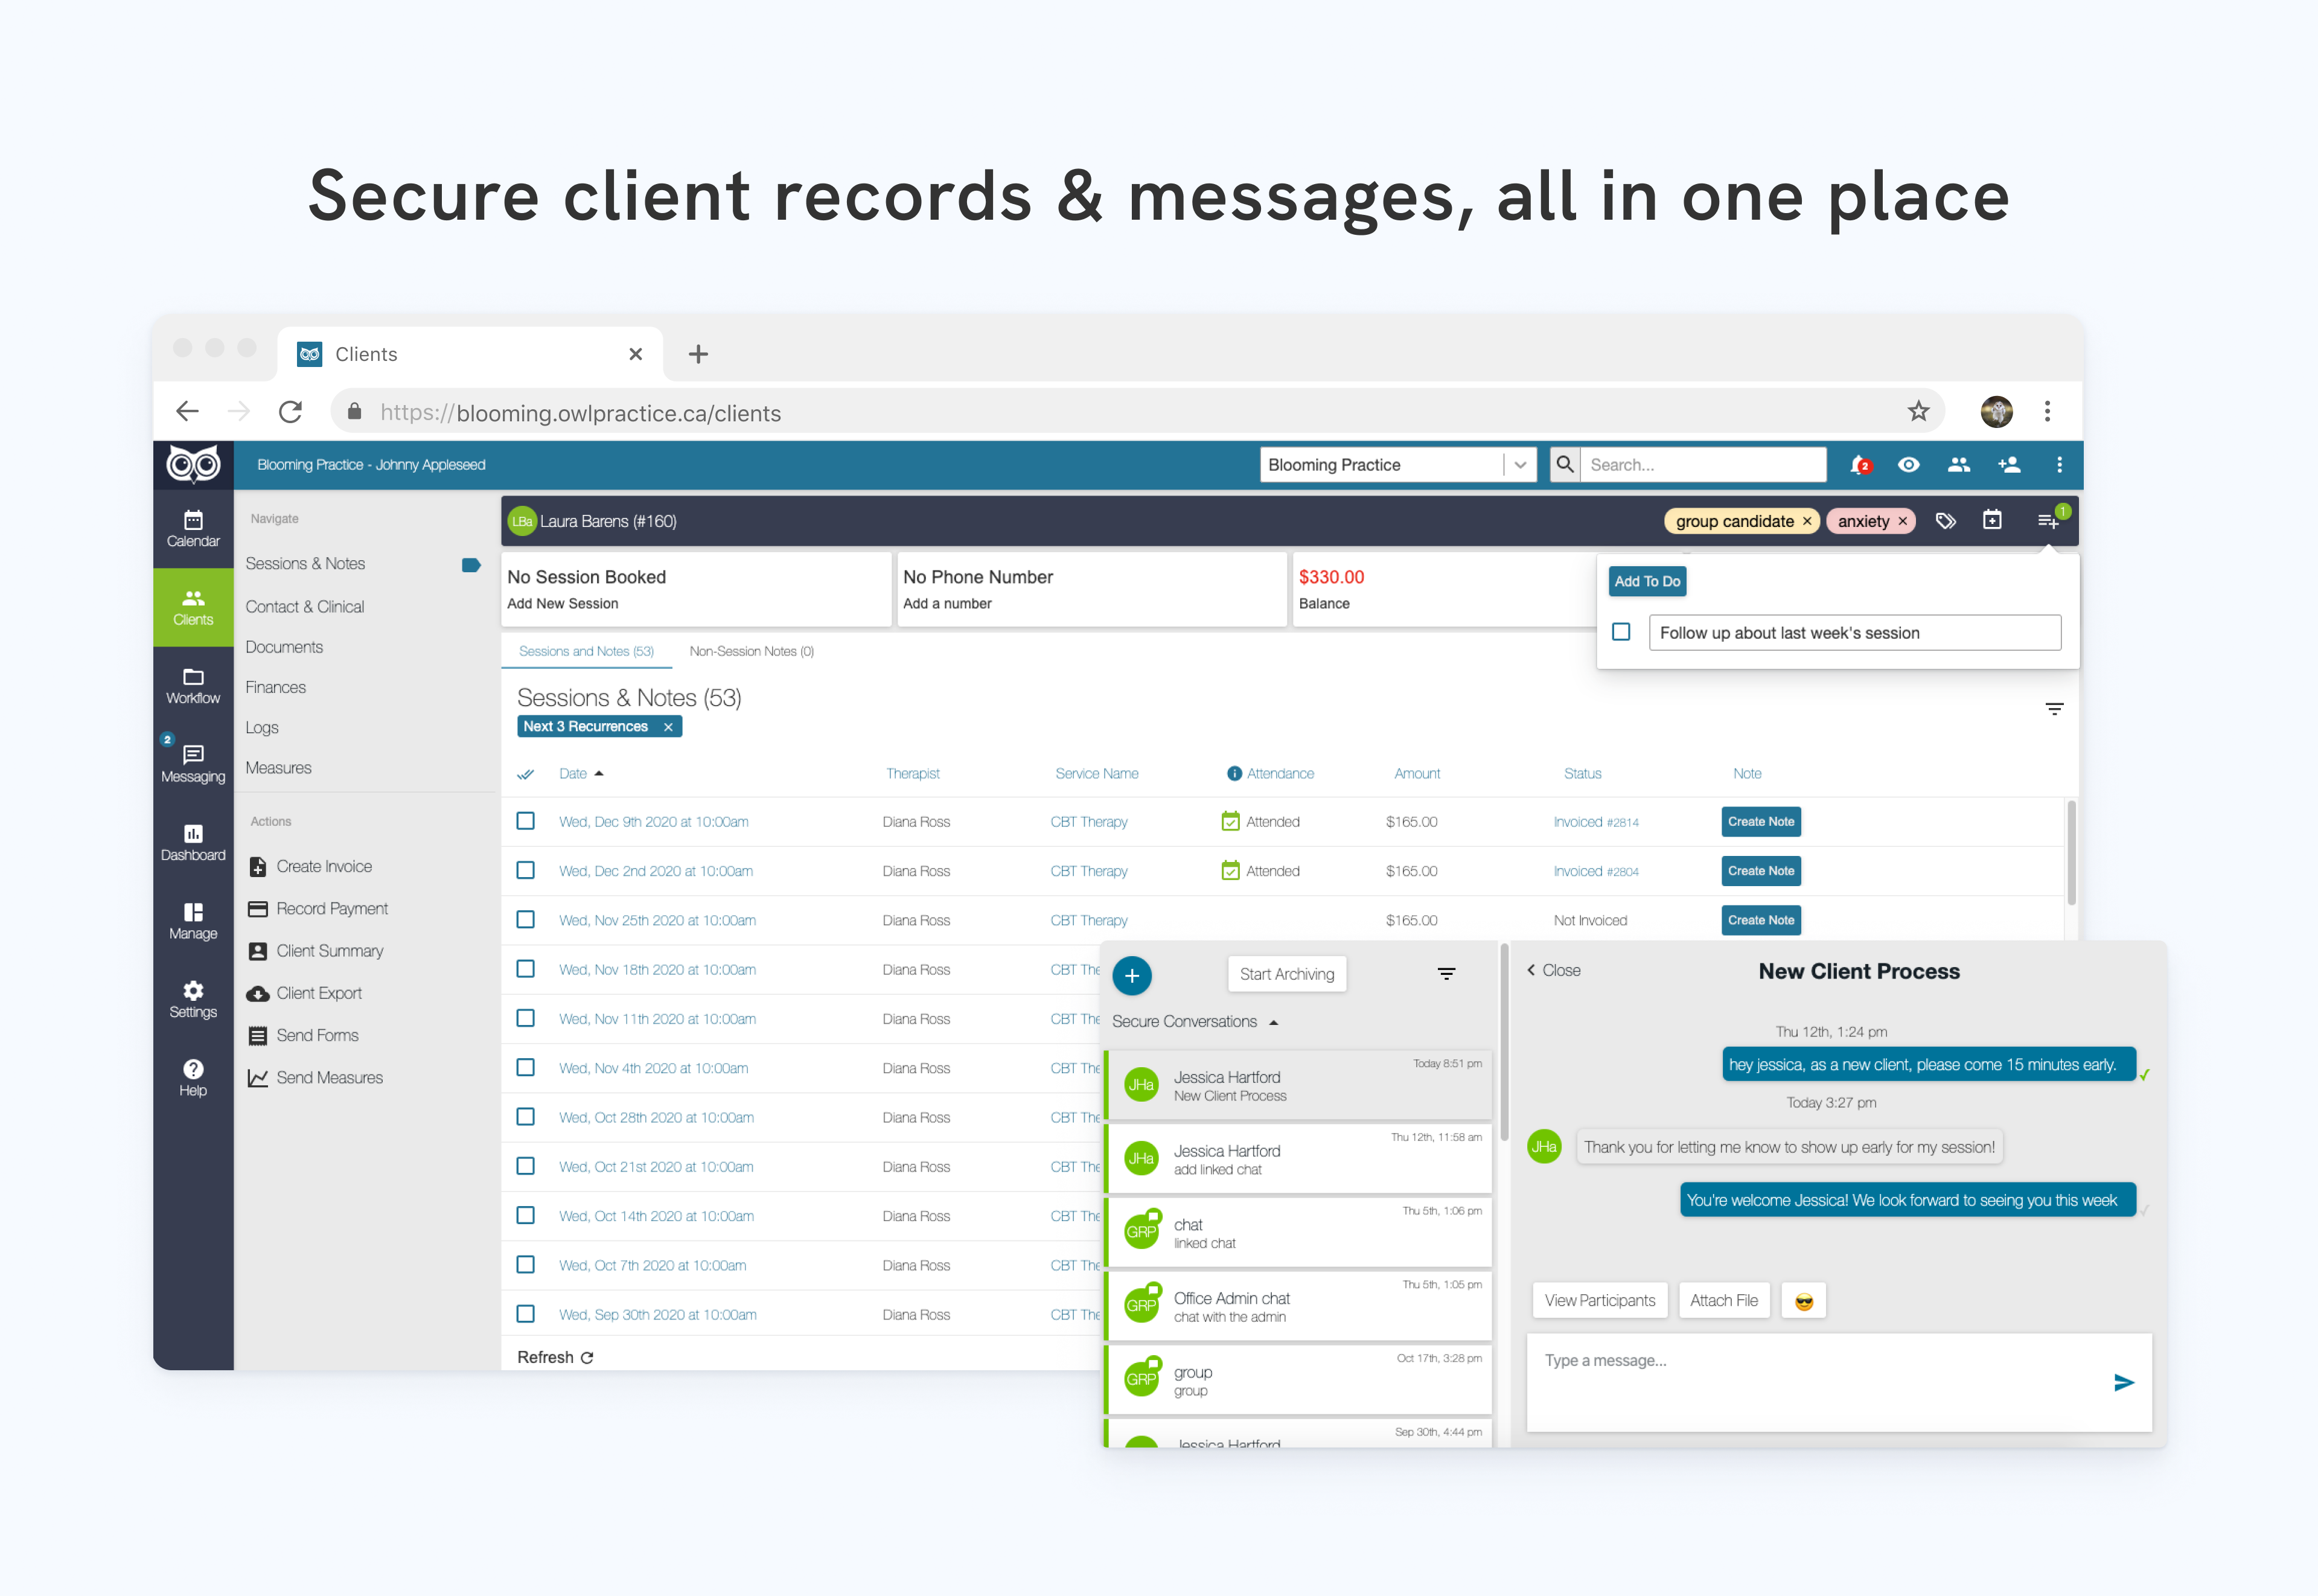Insert an emoji in the chat message
2318x1596 pixels.
[x=1803, y=1300]
